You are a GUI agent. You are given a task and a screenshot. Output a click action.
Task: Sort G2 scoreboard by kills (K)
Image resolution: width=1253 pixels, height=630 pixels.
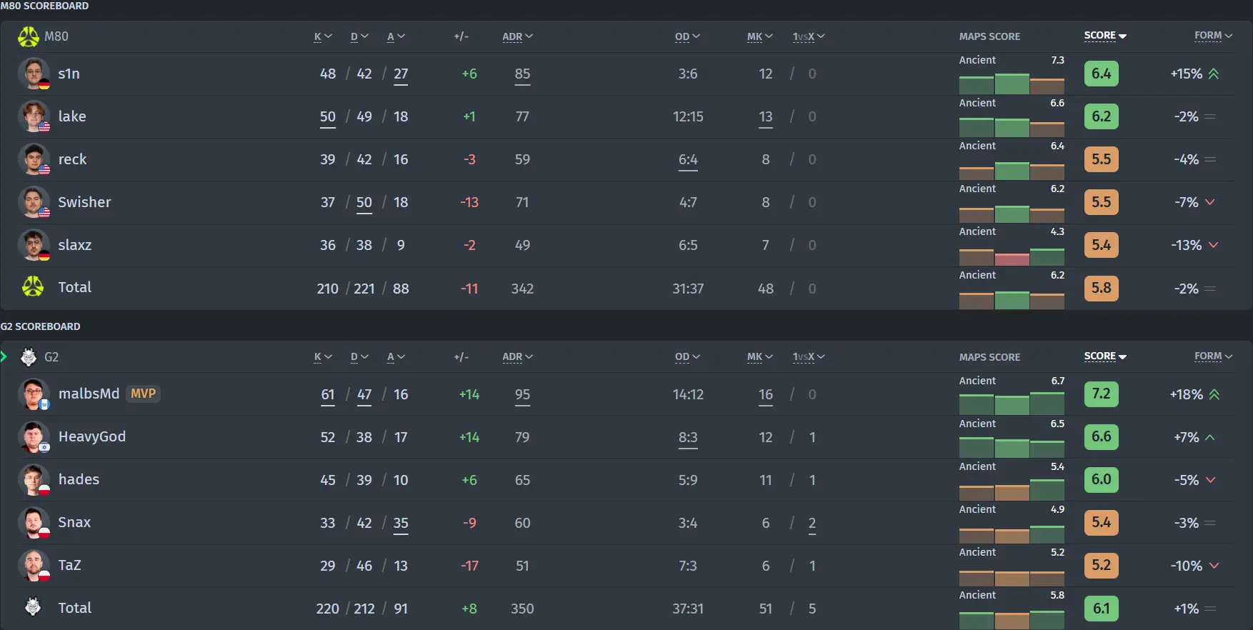323,357
